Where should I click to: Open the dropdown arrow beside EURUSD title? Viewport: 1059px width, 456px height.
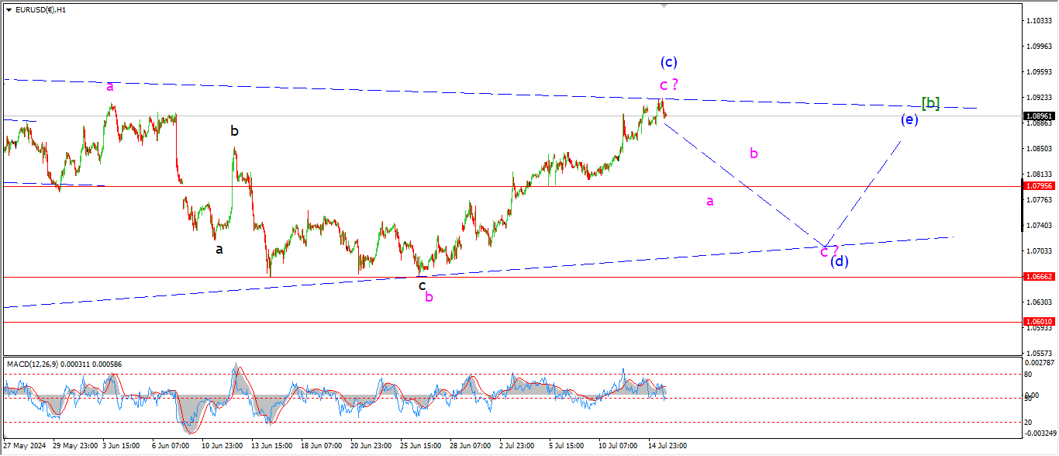(9, 10)
